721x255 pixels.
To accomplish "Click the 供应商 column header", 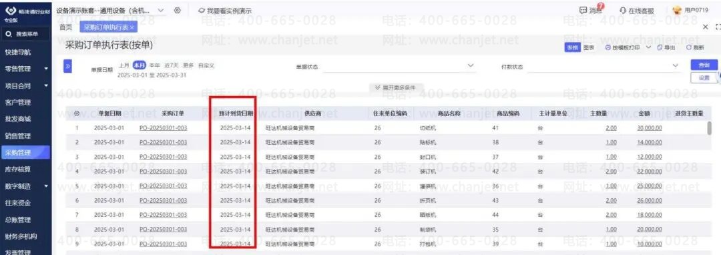I will coord(312,113).
